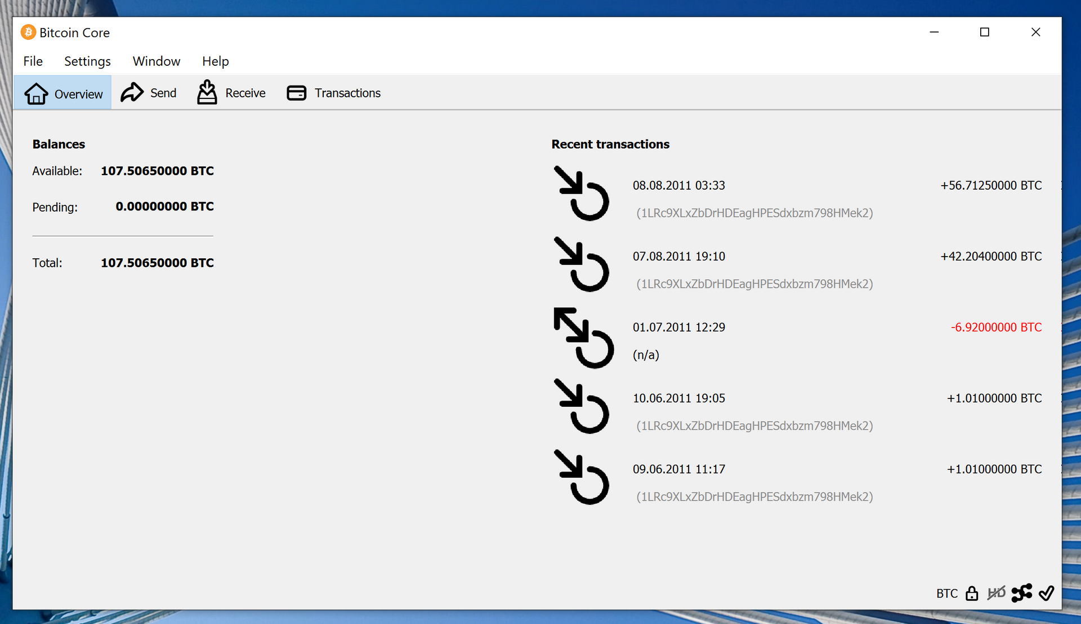Screen dimensions: 1081x624
Task: Open the Send tab
Action: pyautogui.click(x=149, y=93)
